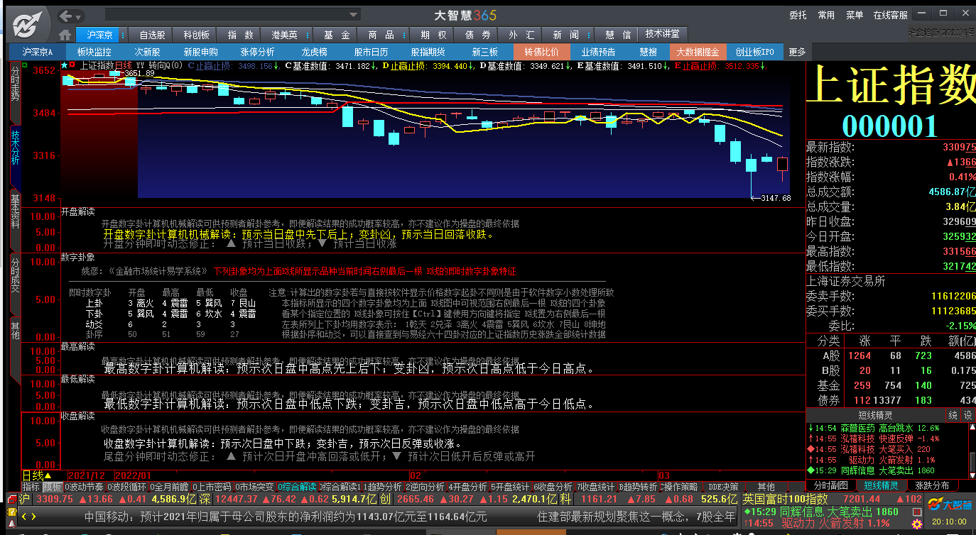Open the 技术讲堂 tab

tap(662, 34)
